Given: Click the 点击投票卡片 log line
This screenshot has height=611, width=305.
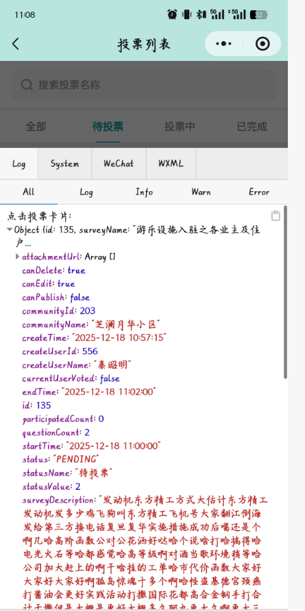Looking at the screenshot, I should [x=39, y=216].
